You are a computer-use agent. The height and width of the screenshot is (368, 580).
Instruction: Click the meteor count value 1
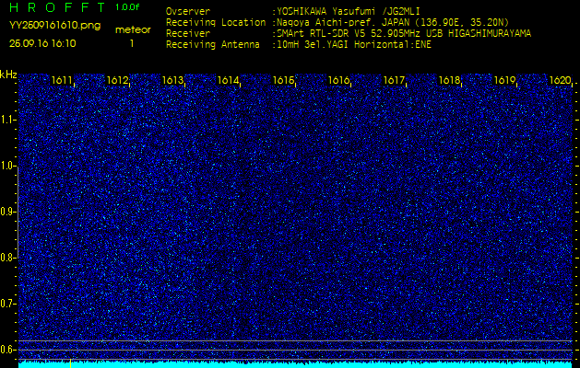point(131,43)
